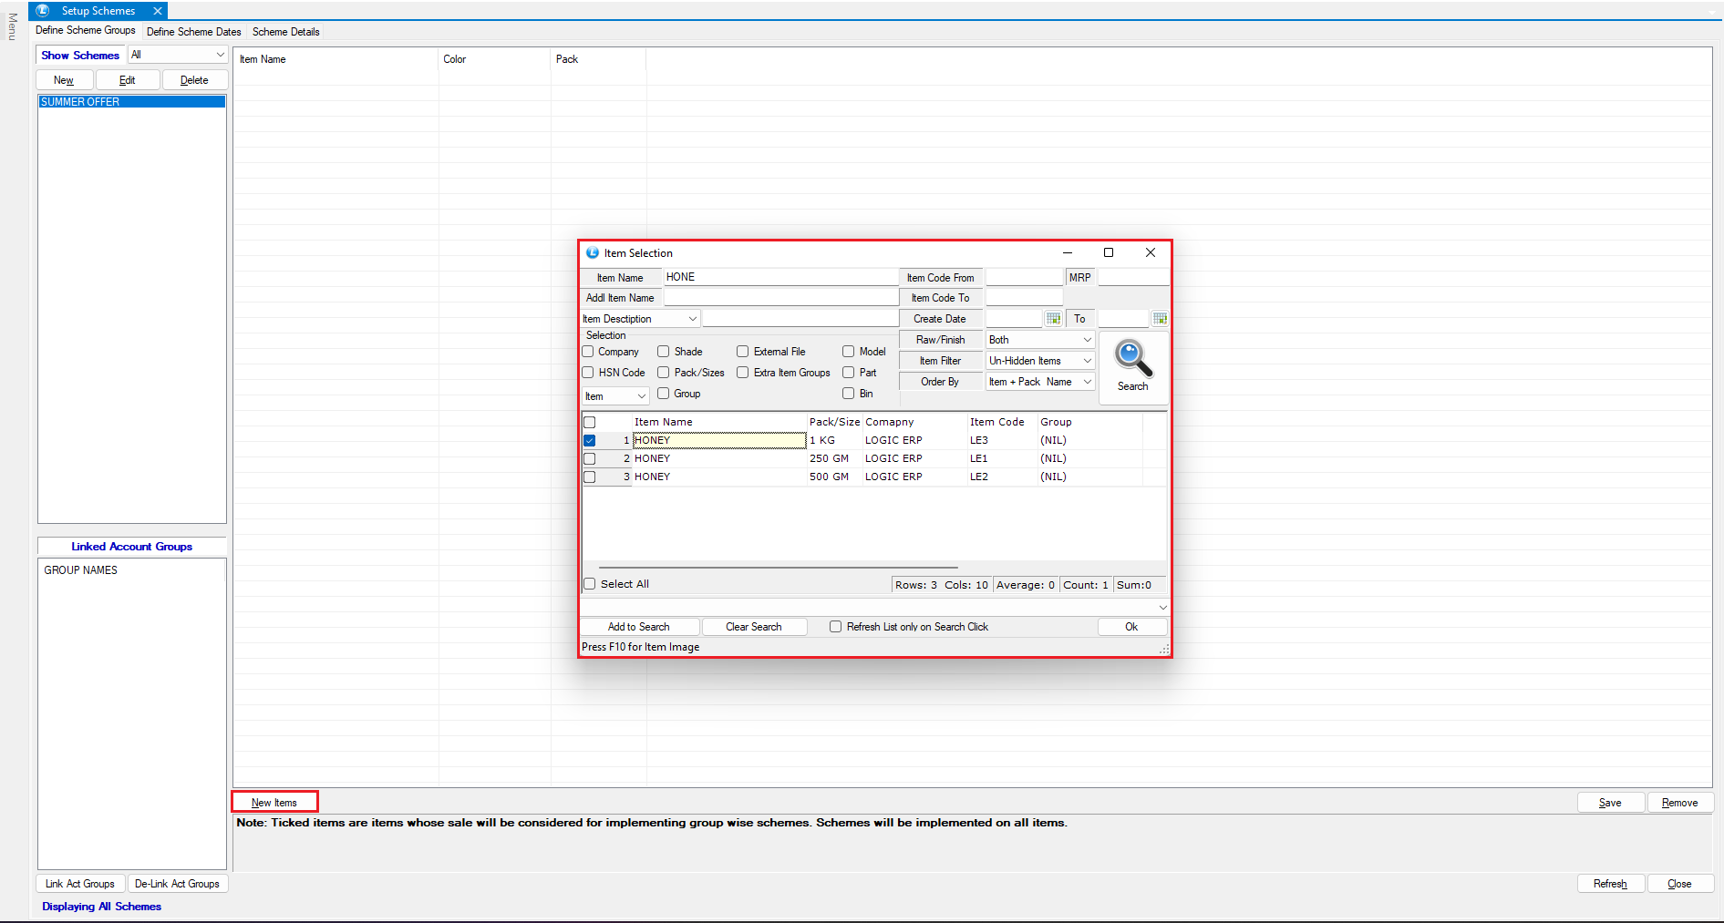
Task: Open the Scheme Details tab
Action: [x=285, y=32]
